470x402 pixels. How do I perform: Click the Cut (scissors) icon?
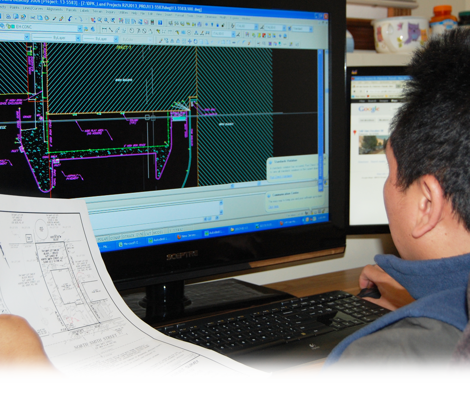tap(33, 18)
